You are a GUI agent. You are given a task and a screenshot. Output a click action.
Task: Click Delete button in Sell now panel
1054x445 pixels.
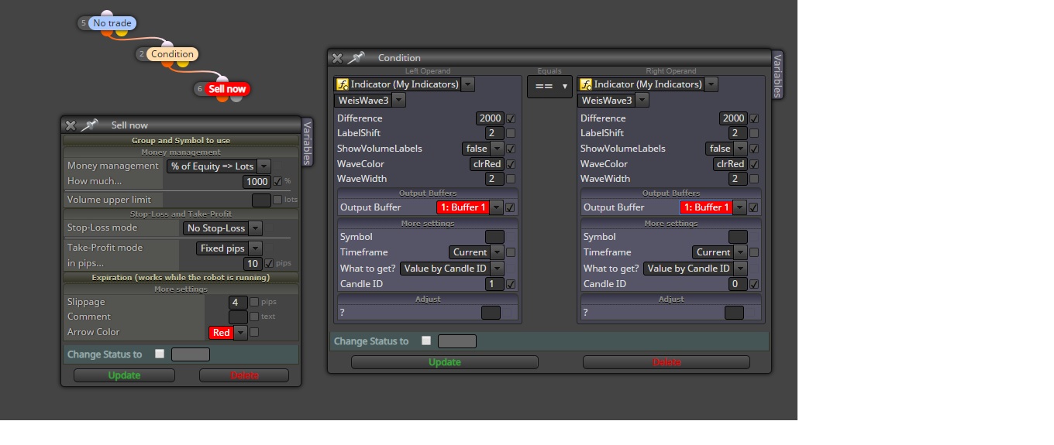[244, 375]
